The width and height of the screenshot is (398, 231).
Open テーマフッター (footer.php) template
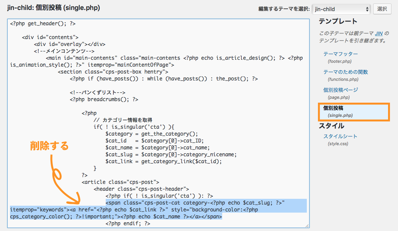[x=340, y=54]
